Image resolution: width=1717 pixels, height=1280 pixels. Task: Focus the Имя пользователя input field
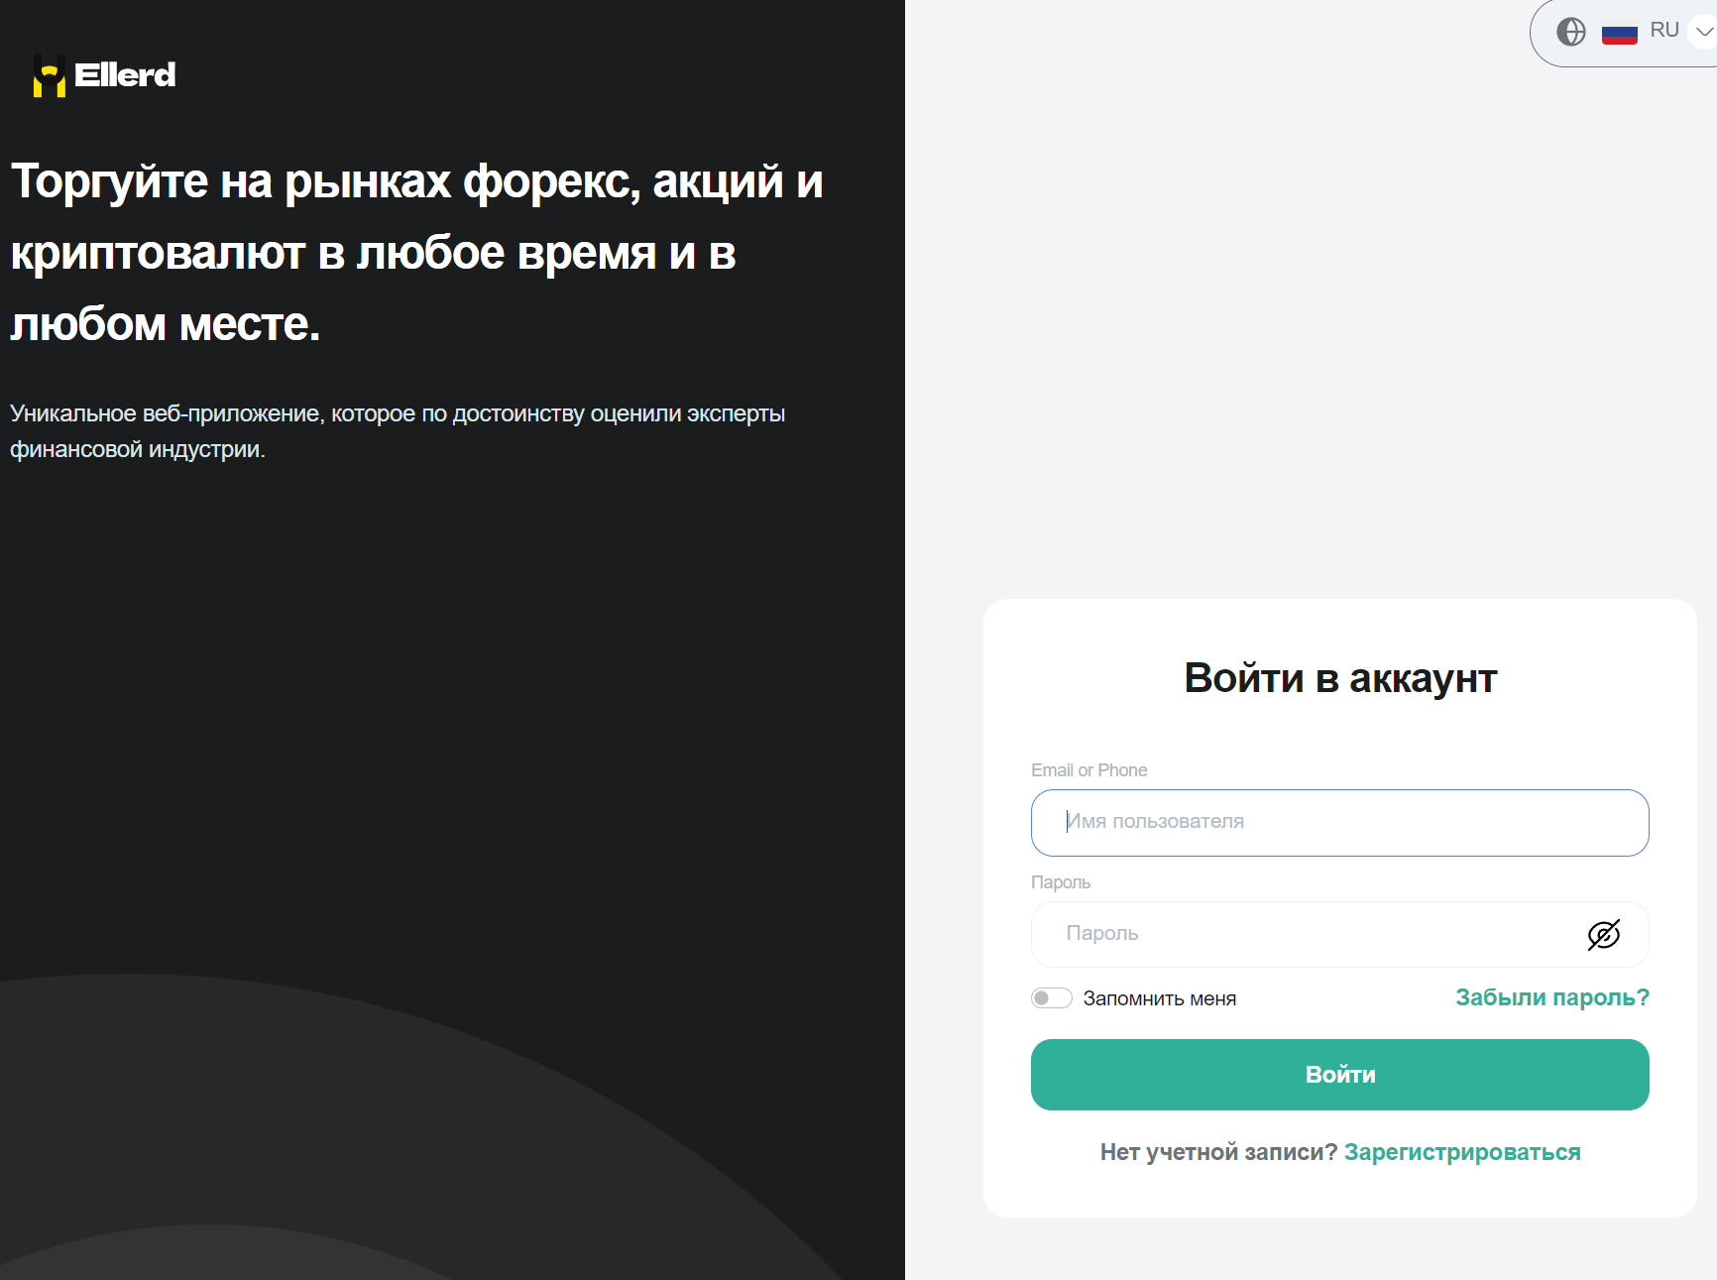pos(1339,822)
